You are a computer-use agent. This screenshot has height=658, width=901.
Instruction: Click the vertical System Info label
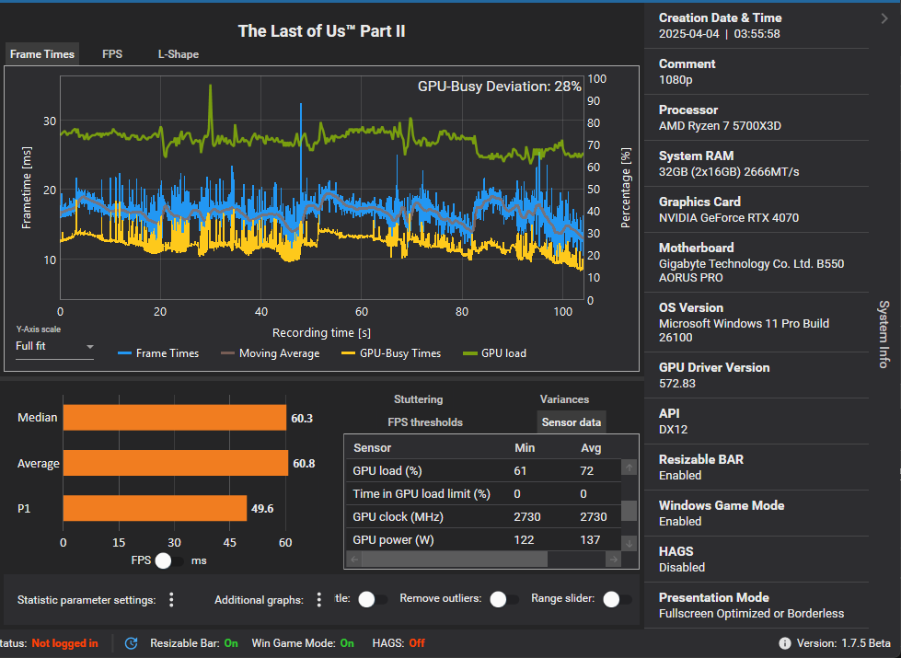click(884, 334)
